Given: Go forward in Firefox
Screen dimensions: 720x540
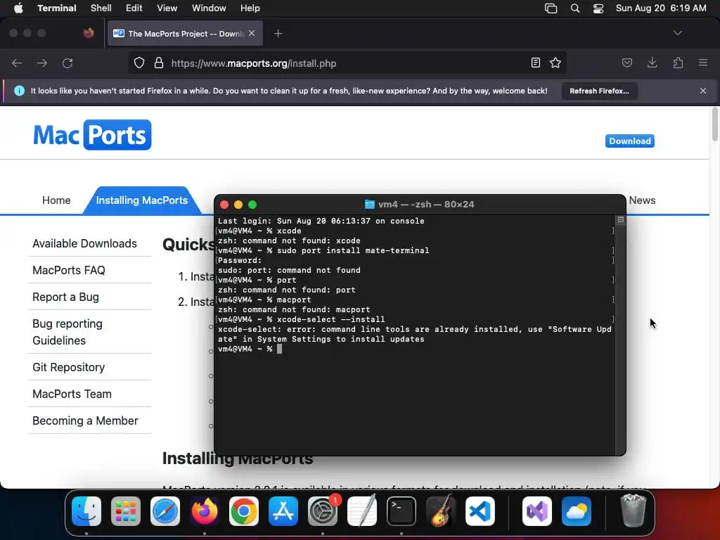Looking at the screenshot, I should [42, 63].
